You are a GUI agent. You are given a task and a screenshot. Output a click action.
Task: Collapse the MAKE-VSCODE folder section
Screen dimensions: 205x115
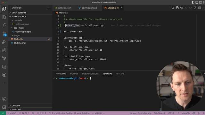pyautogui.click(x=30, y=17)
